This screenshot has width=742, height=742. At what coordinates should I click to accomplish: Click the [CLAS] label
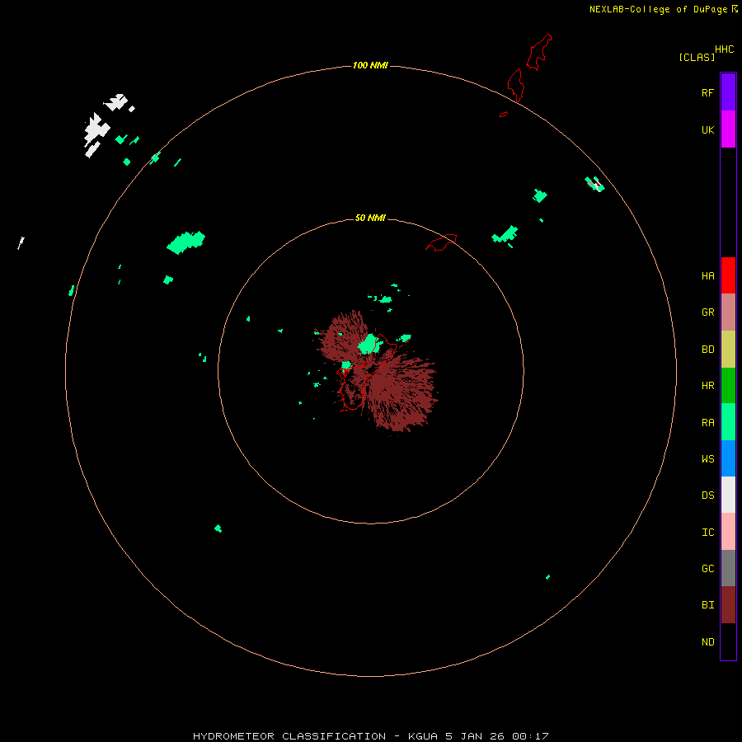[697, 57]
